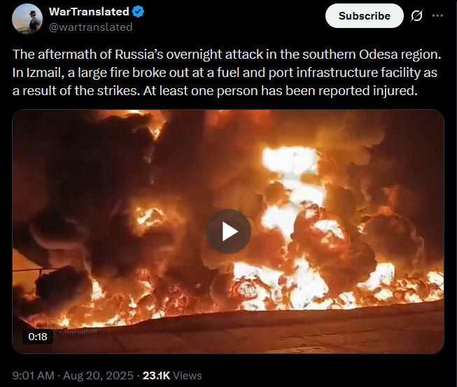
Task: Open the three-dot more options menu
Action: pyautogui.click(x=437, y=15)
